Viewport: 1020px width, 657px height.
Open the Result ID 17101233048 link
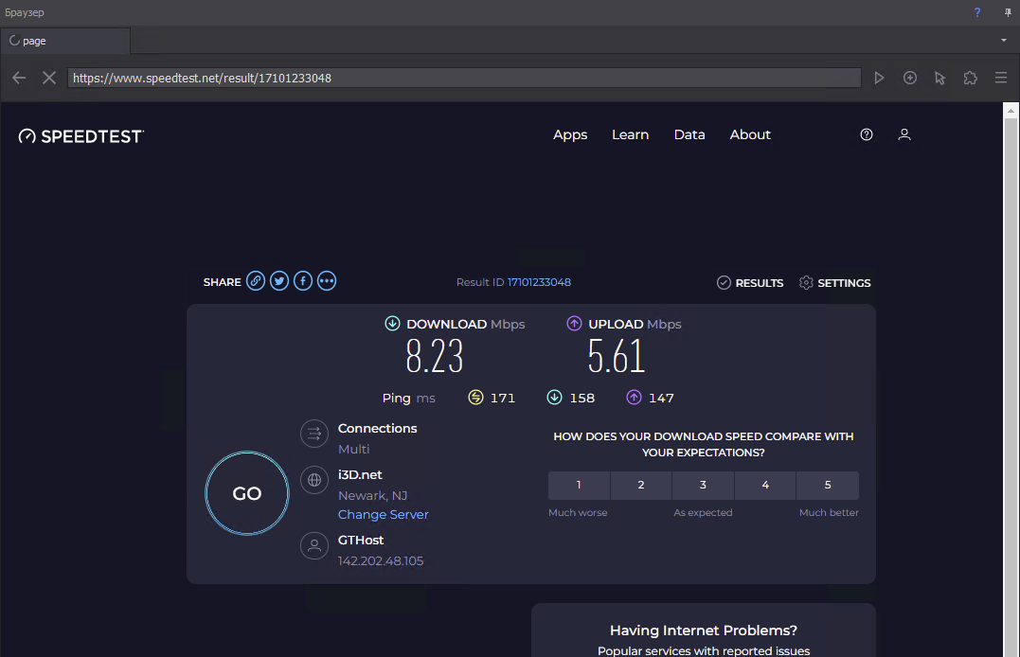click(539, 282)
